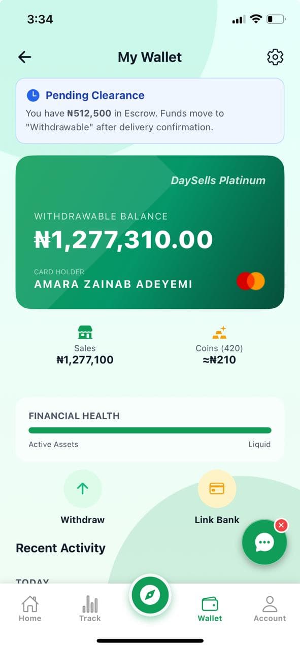The width and height of the screenshot is (300, 649).
Task: Tap the Financial Health progress bar
Action: [150, 430]
